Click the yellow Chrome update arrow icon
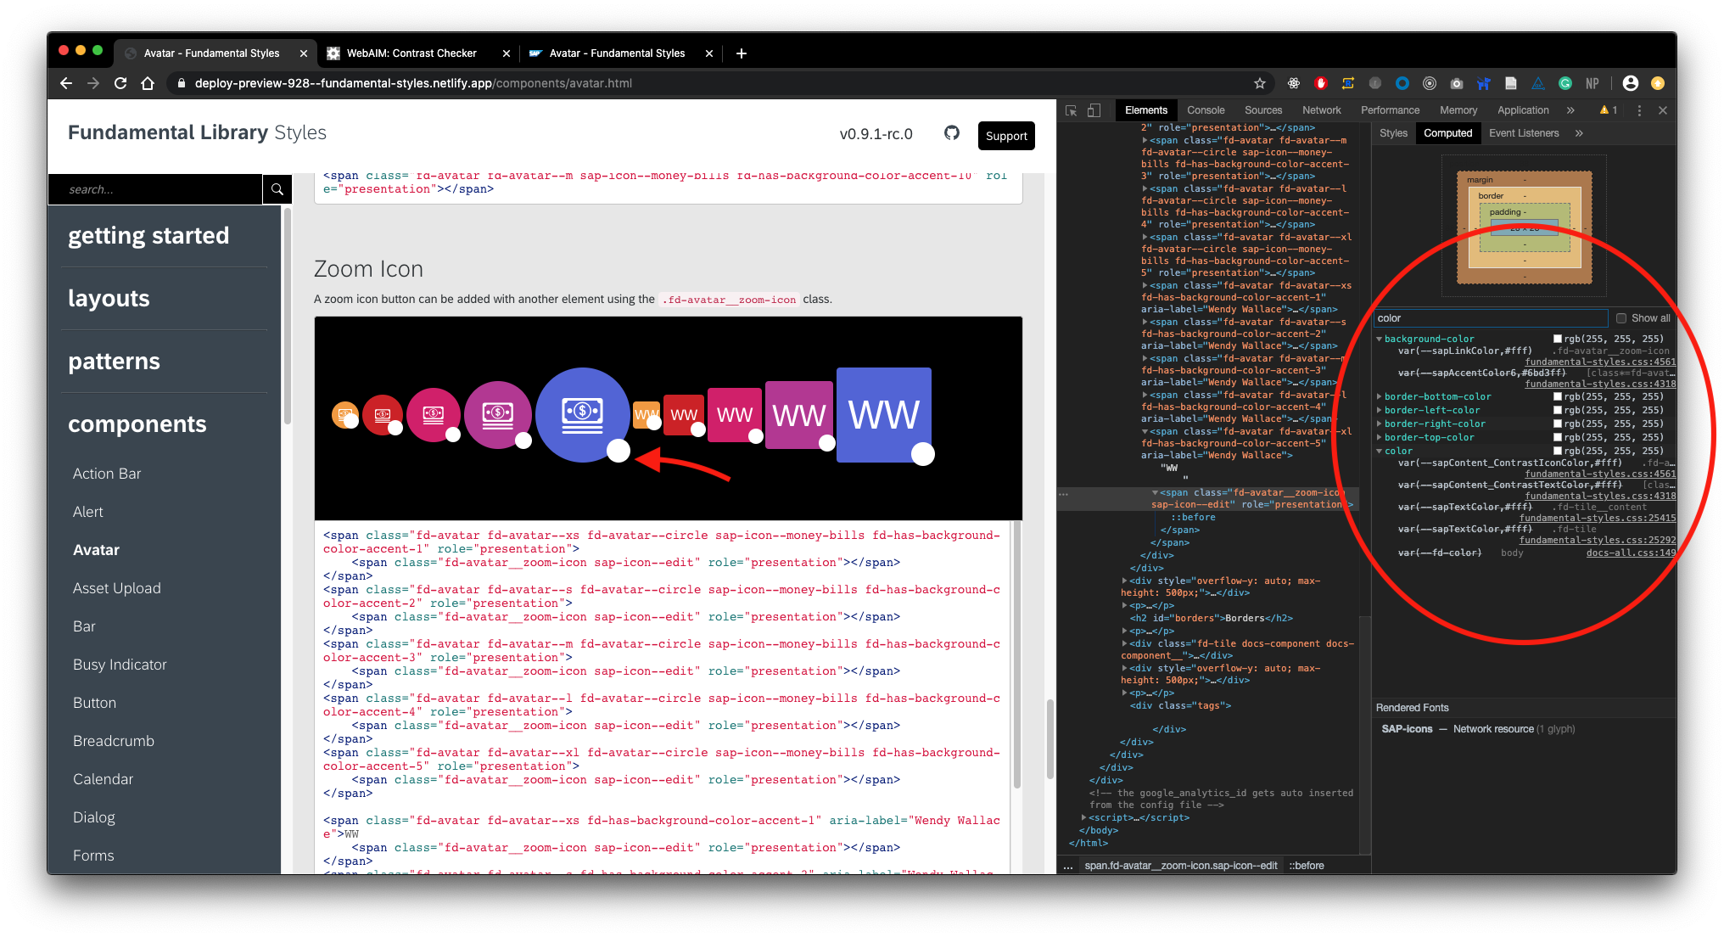This screenshot has width=1724, height=937. (x=1658, y=83)
